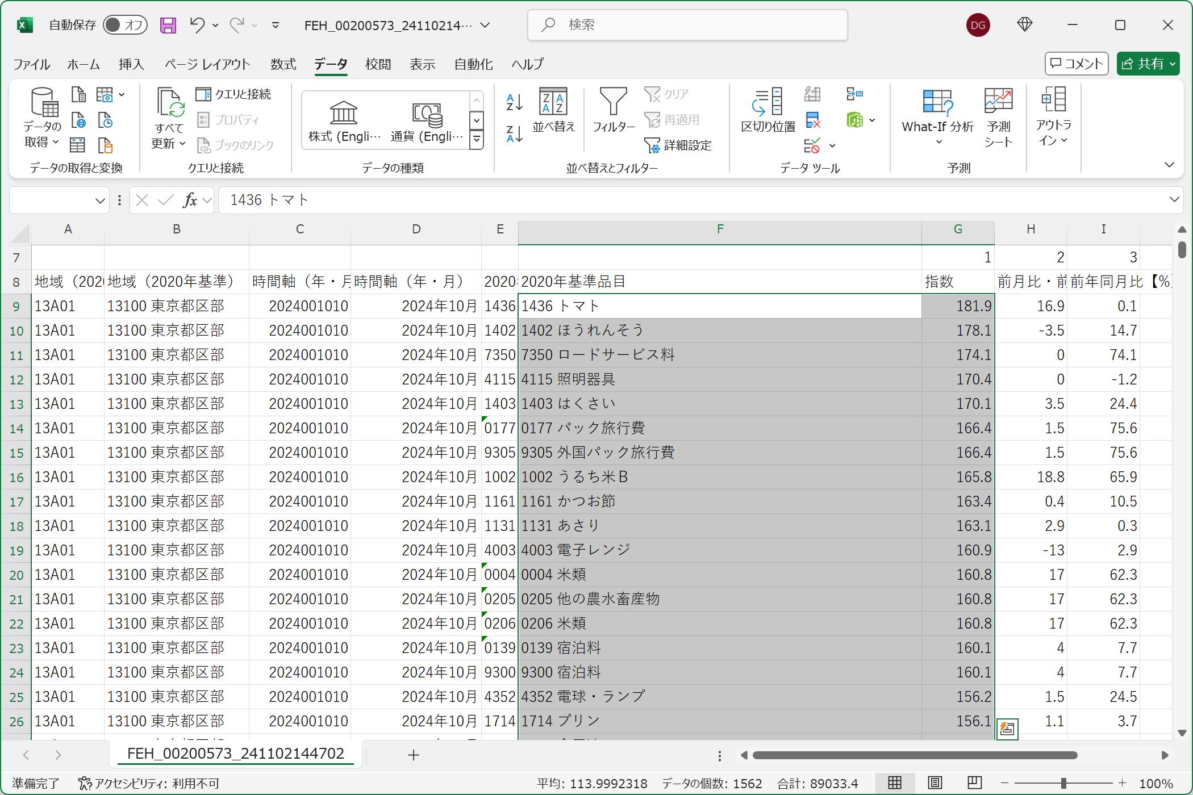
Task: Toggle the フィルター funnel icon
Action: click(x=614, y=111)
